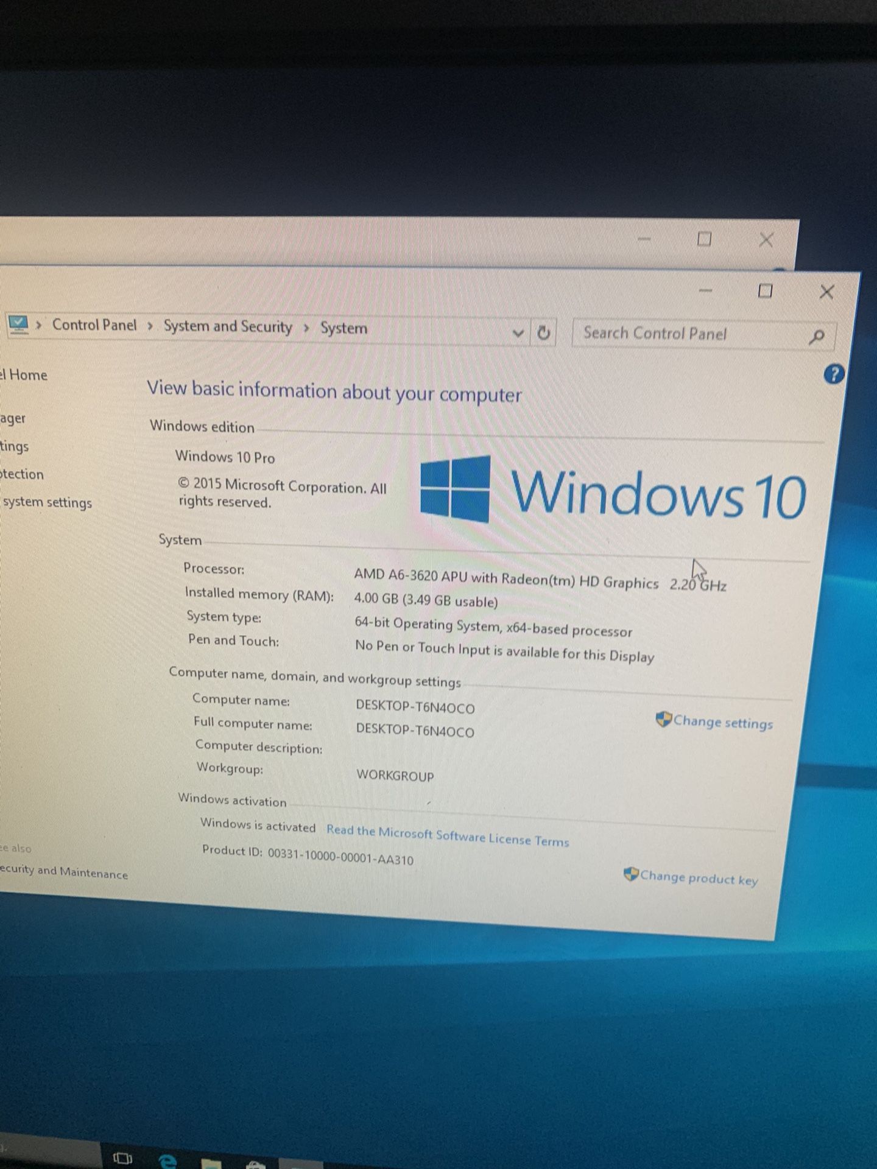This screenshot has height=1169, width=877.
Task: Select the System breadcrumb
Action: [344, 329]
